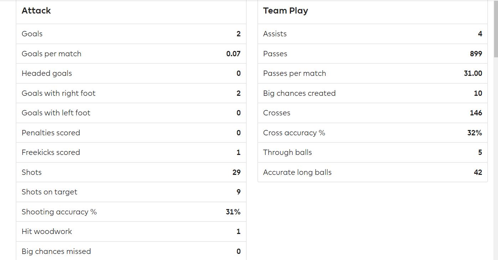Click the Freekicks scored label

tap(51, 152)
